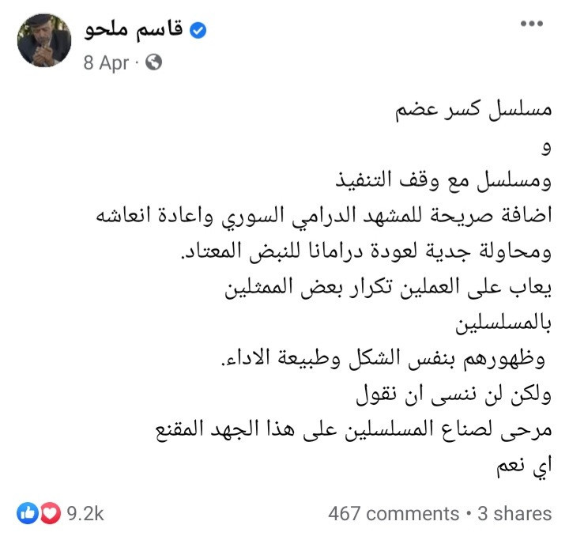Viewport: 569px width, 540px height.
Task: Click the 3 shares link
Action: pyautogui.click(x=514, y=514)
